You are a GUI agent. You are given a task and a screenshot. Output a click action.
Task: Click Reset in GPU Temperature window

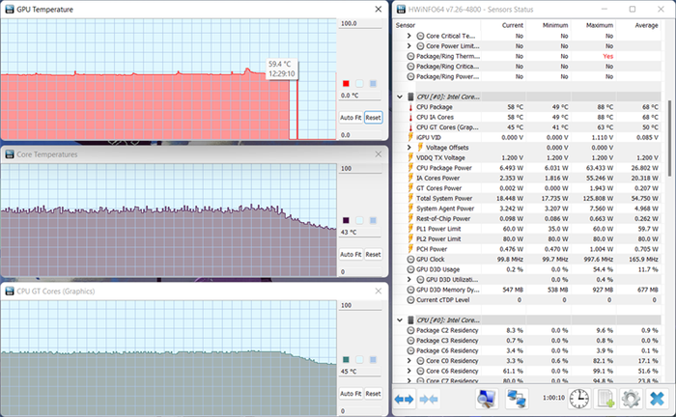point(373,118)
